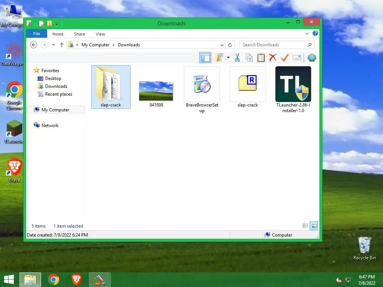This screenshot has width=383, height=287.
Task: Select the Recycle Bin desktop icon
Action: pos(364,248)
